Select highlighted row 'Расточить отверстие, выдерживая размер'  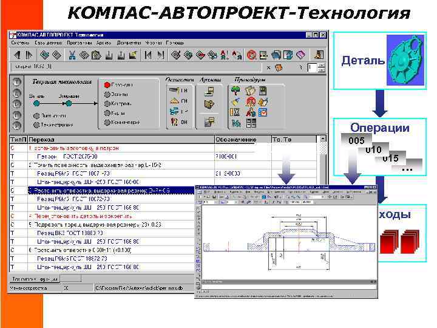[x=102, y=191]
